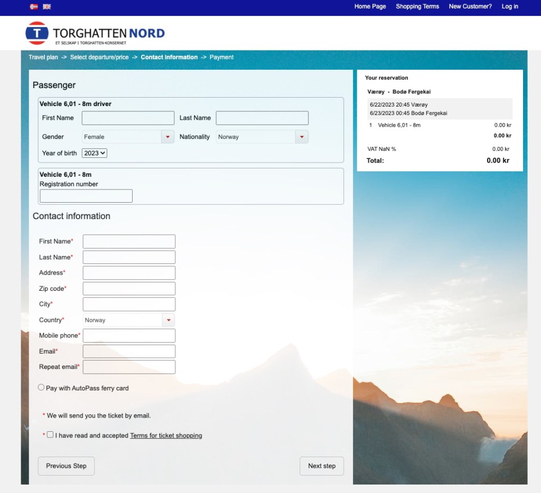Click the Log in link
Screen dimensions: 541x493
[510, 7]
